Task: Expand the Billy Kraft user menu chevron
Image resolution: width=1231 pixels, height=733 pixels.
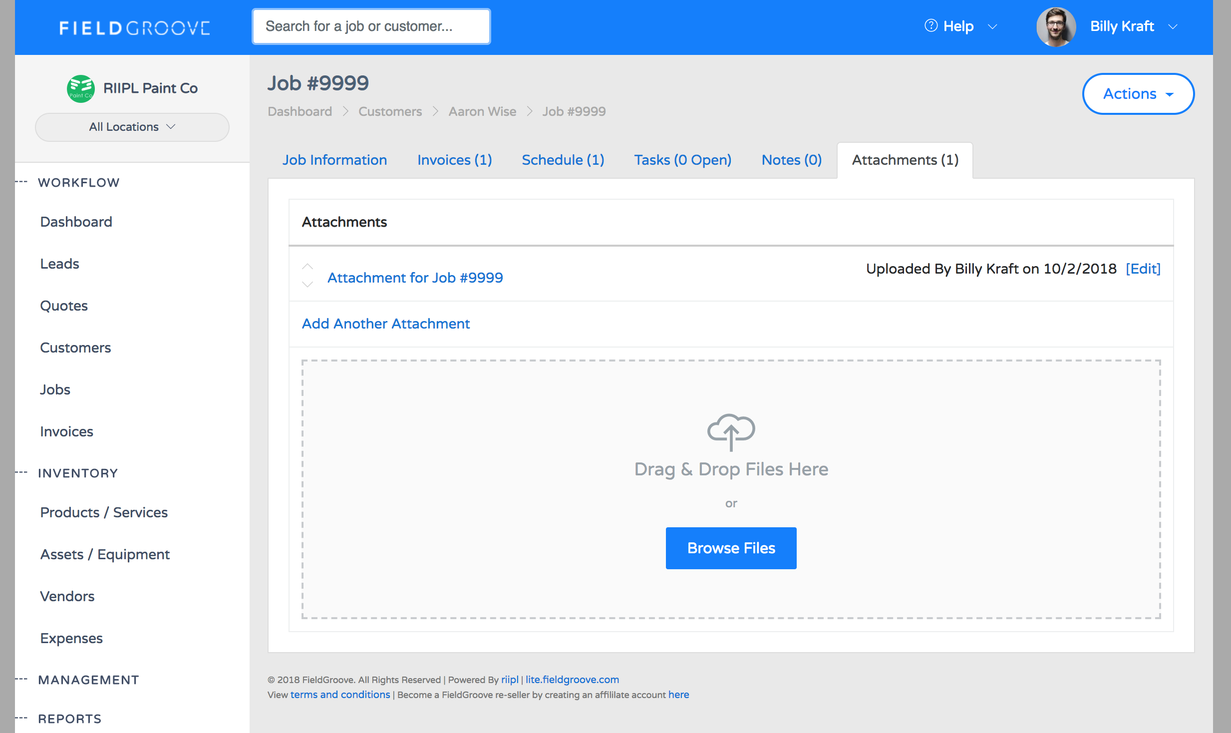Action: 1173,27
